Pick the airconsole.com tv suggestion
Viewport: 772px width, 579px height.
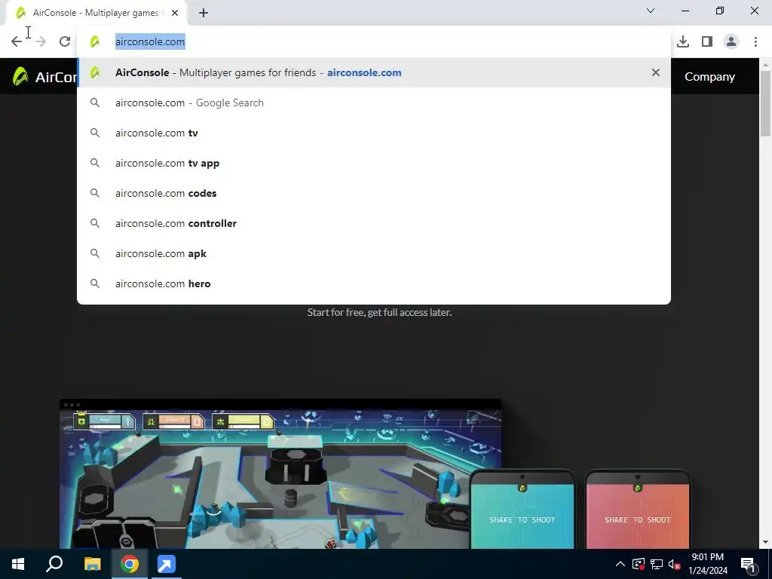pos(374,133)
